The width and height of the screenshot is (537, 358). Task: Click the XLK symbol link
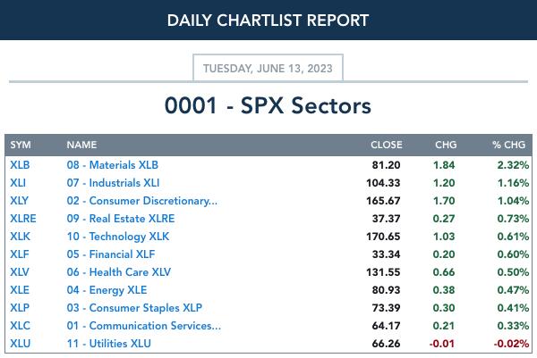tap(20, 236)
